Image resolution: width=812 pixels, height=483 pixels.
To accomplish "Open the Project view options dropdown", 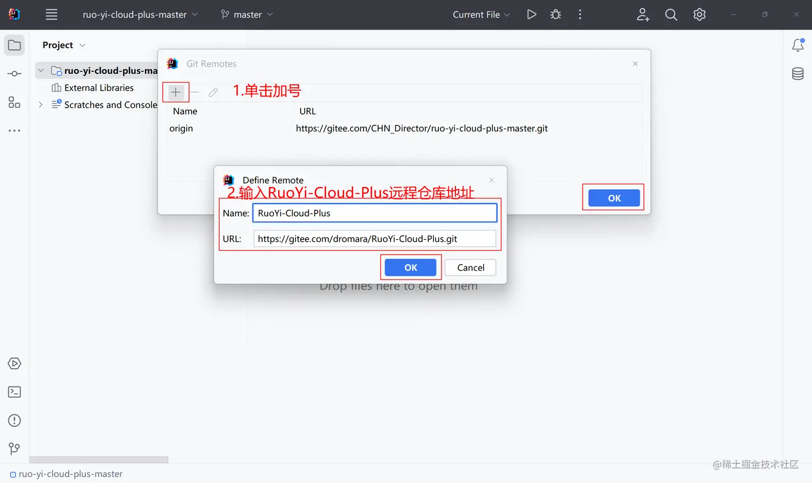I will [x=82, y=45].
